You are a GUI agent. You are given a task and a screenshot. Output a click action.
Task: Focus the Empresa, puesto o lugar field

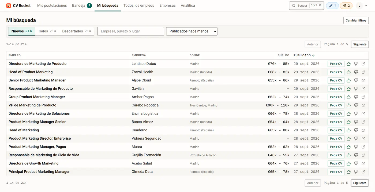pyautogui.click(x=131, y=31)
